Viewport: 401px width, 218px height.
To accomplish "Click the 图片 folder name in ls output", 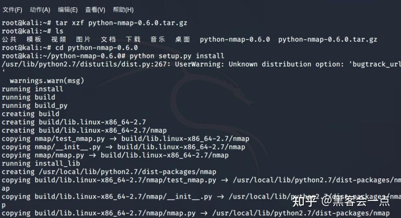I will (x=84, y=39).
